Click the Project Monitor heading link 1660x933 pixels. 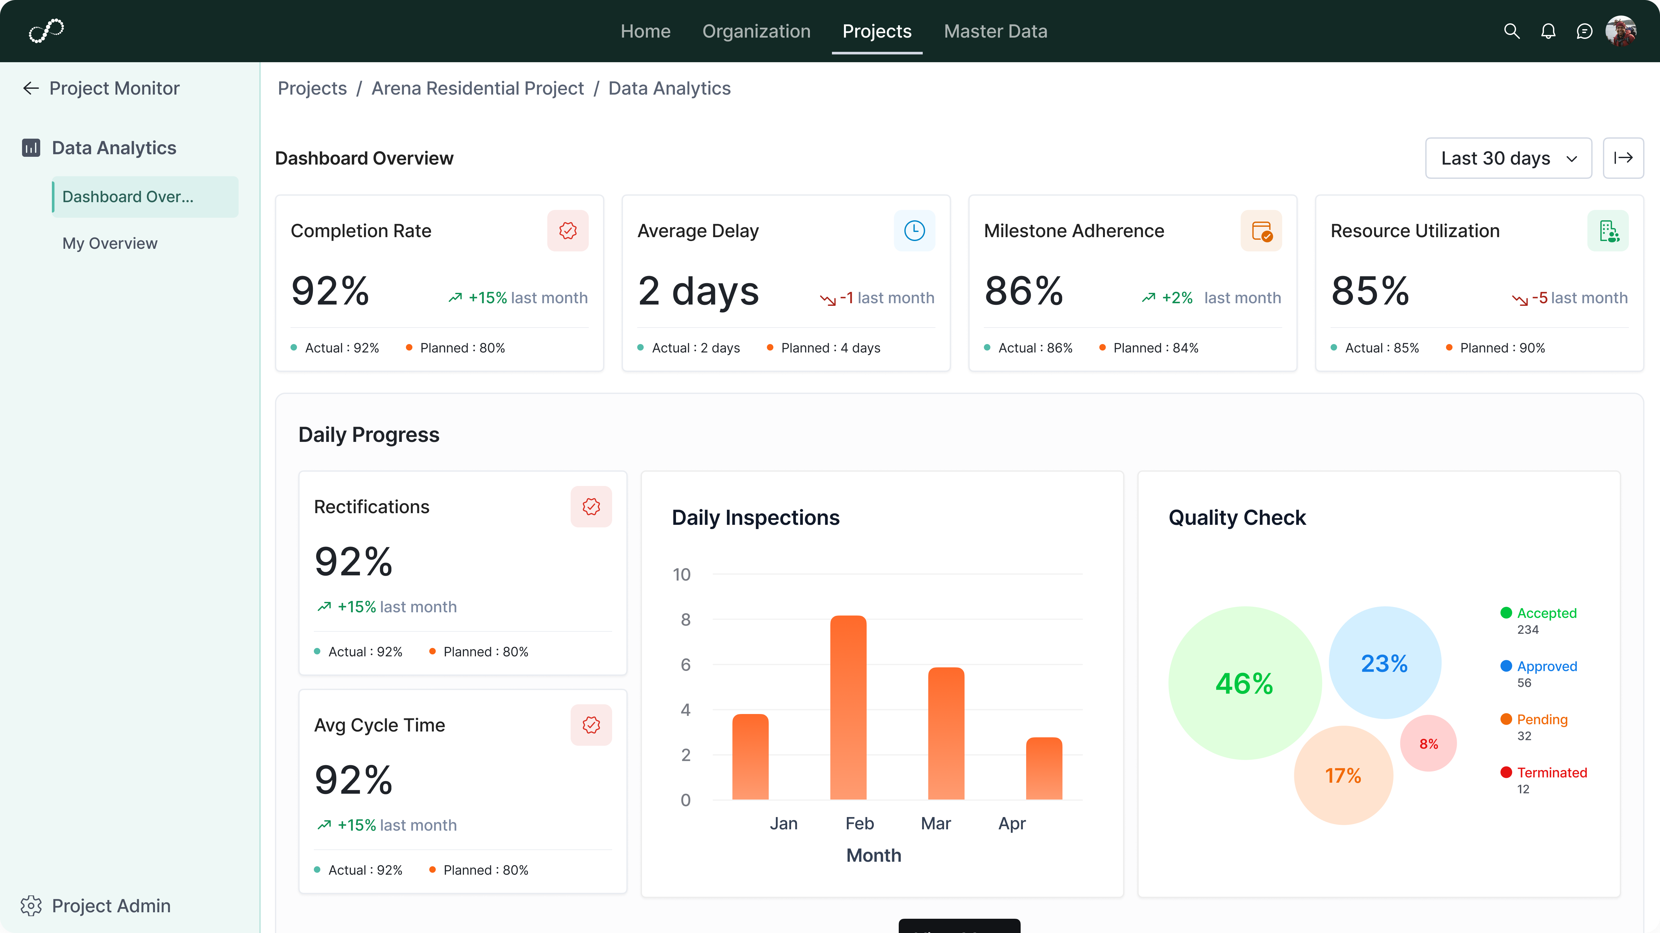point(114,88)
